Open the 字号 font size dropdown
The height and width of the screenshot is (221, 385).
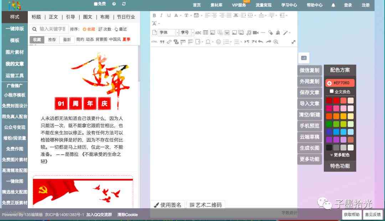[x=186, y=32]
